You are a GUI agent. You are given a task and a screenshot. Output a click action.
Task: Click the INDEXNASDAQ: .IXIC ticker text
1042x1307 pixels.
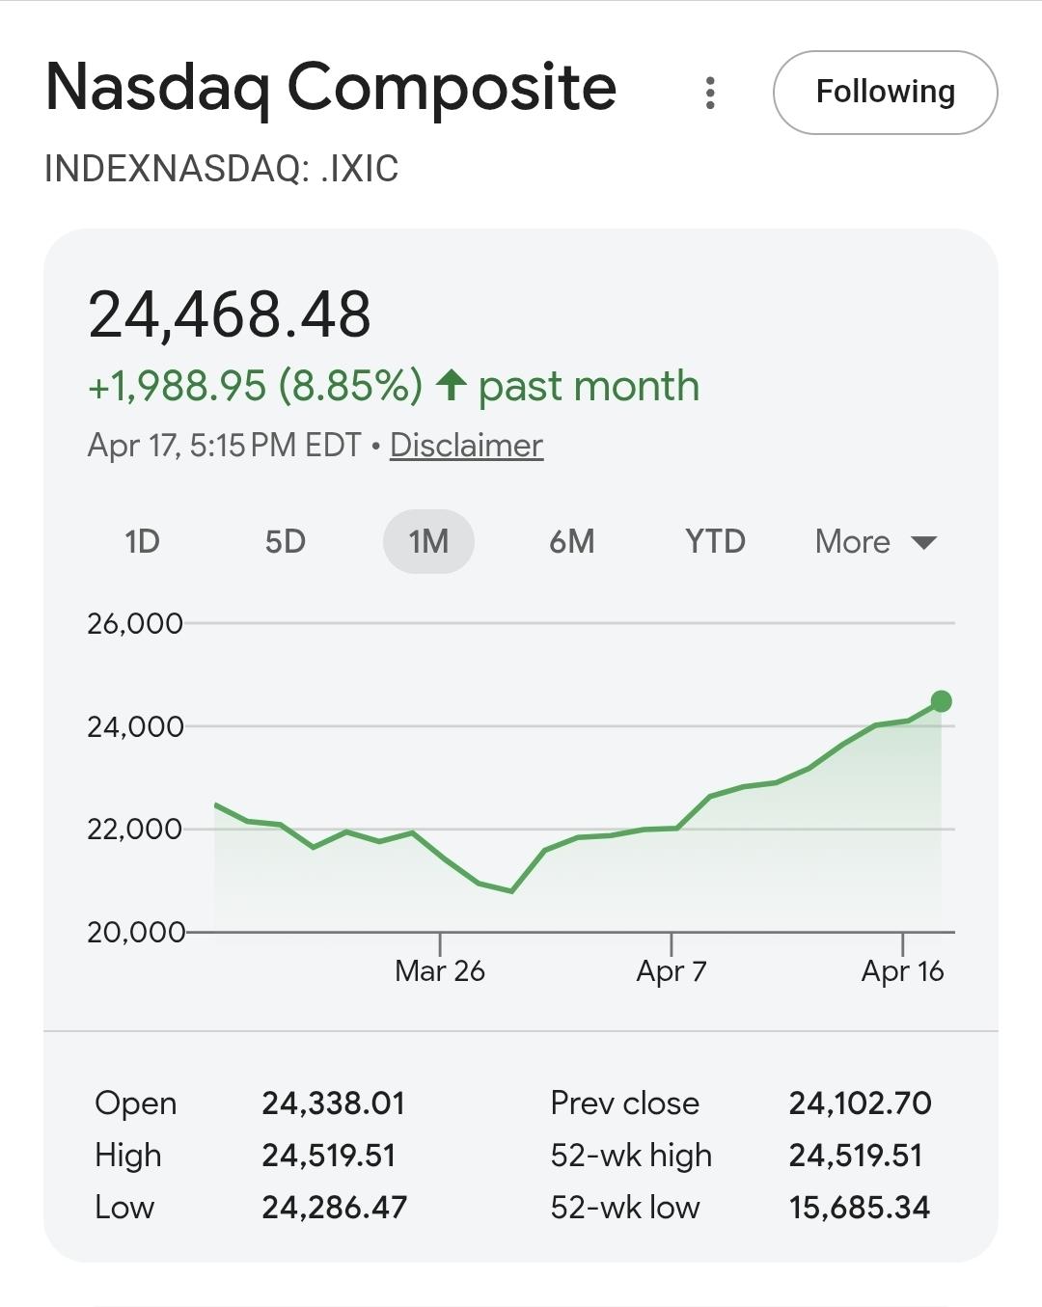pyautogui.click(x=222, y=169)
